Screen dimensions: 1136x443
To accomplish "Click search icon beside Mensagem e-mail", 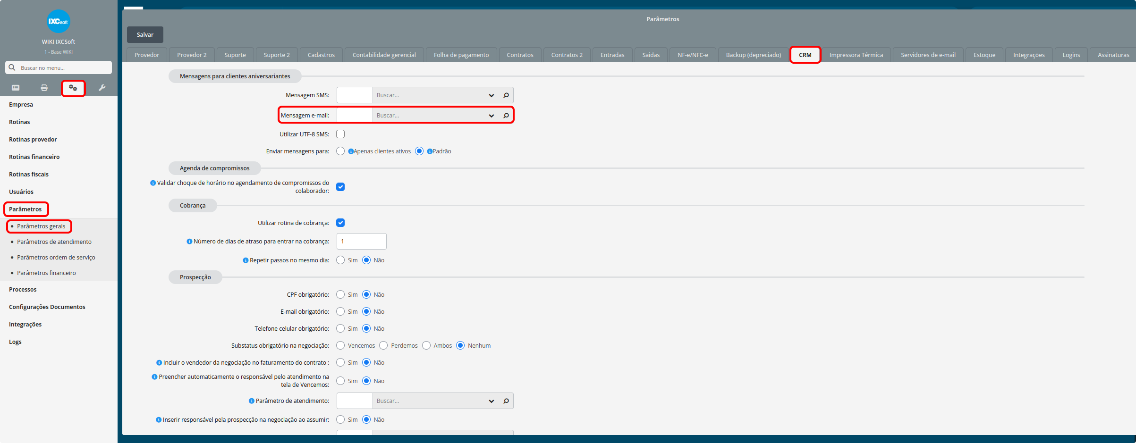I will click(506, 116).
